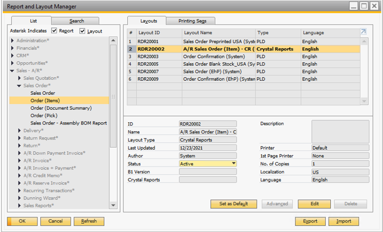383x232 pixels.
Task: Click the Edit button
Action: point(314,204)
